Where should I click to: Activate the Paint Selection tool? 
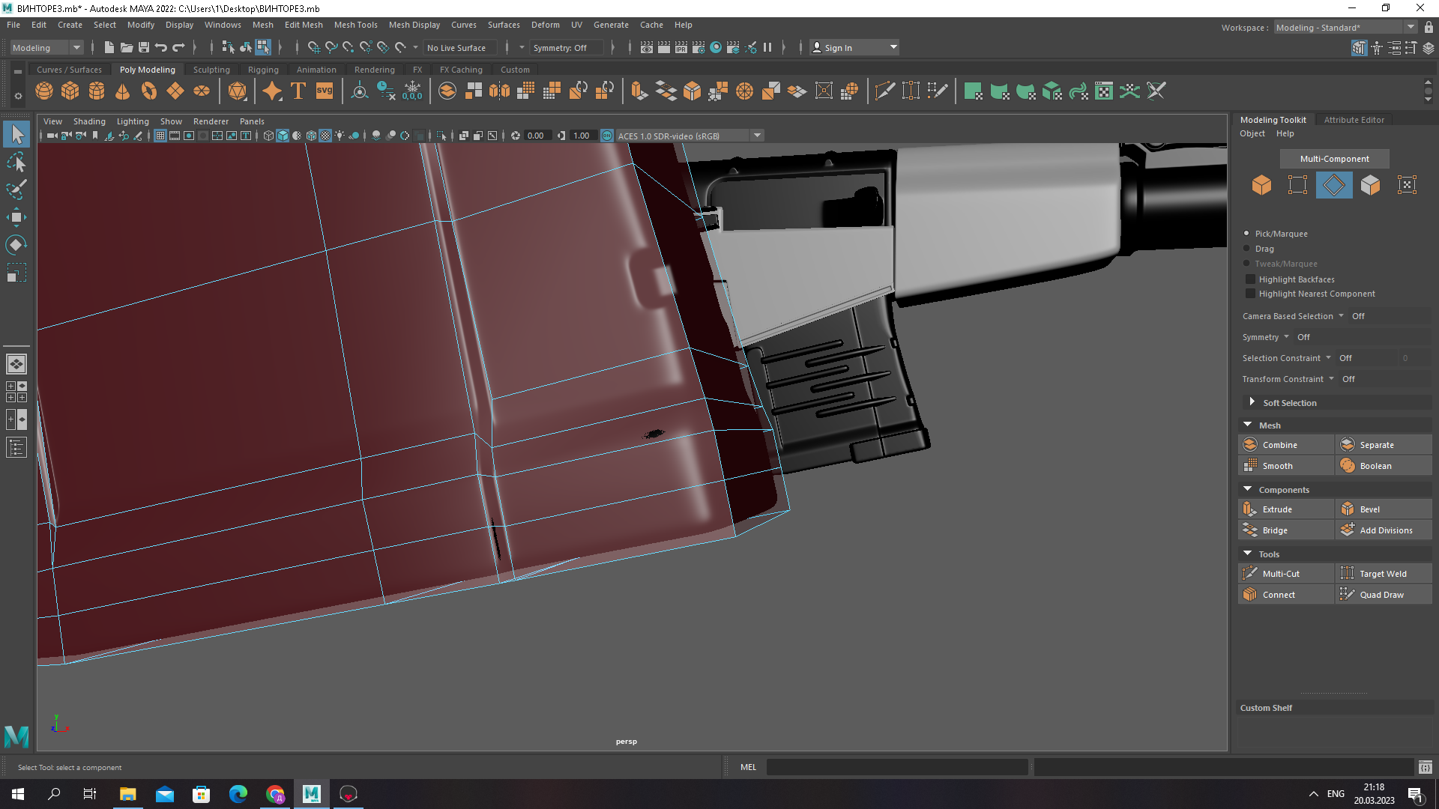pos(16,190)
